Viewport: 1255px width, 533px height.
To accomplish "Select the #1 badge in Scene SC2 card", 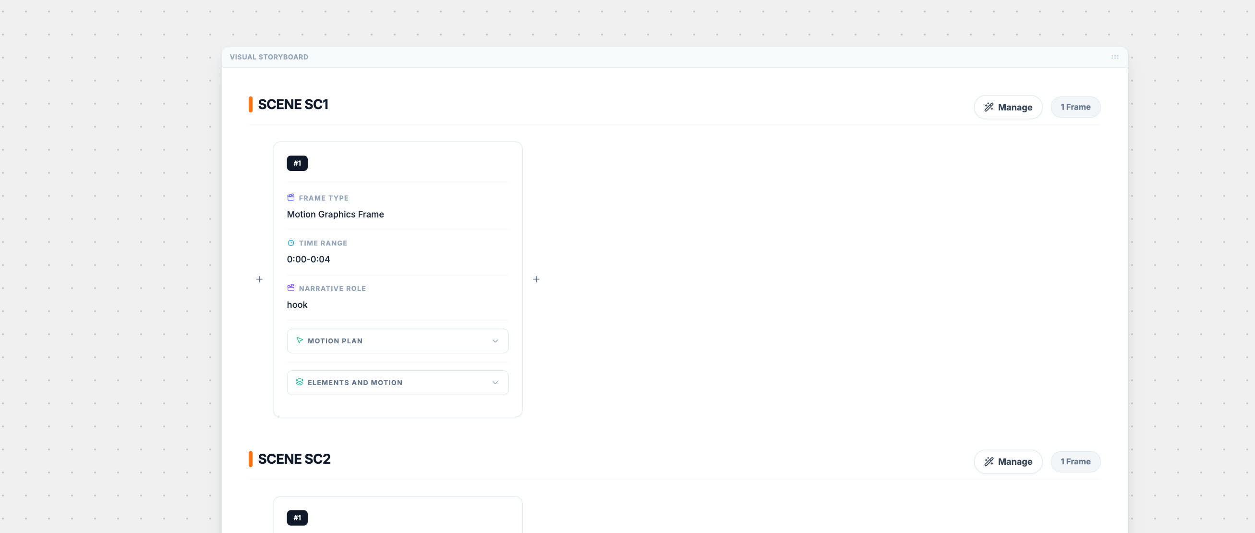I will [297, 518].
